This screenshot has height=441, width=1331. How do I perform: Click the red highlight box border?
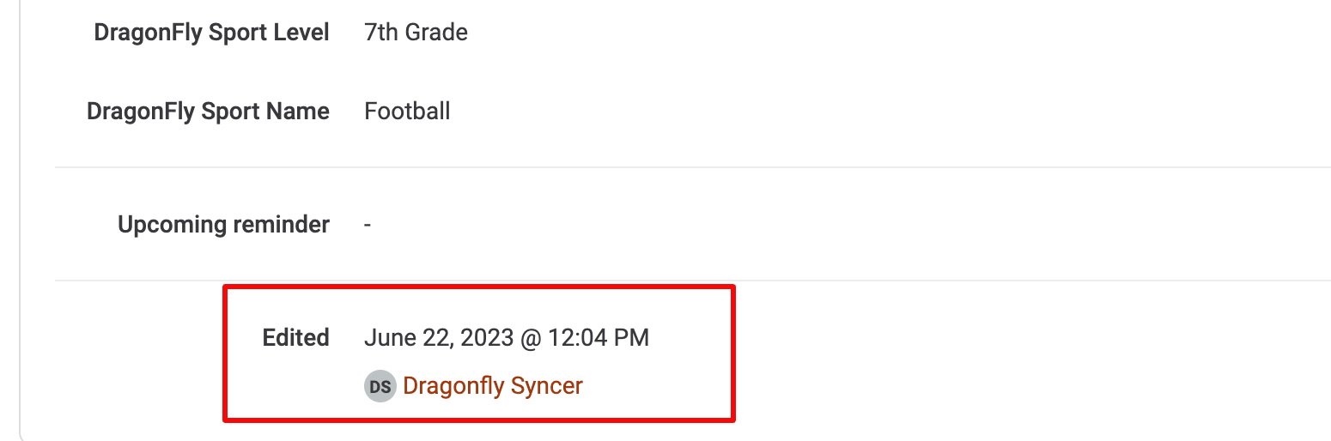[479, 287]
